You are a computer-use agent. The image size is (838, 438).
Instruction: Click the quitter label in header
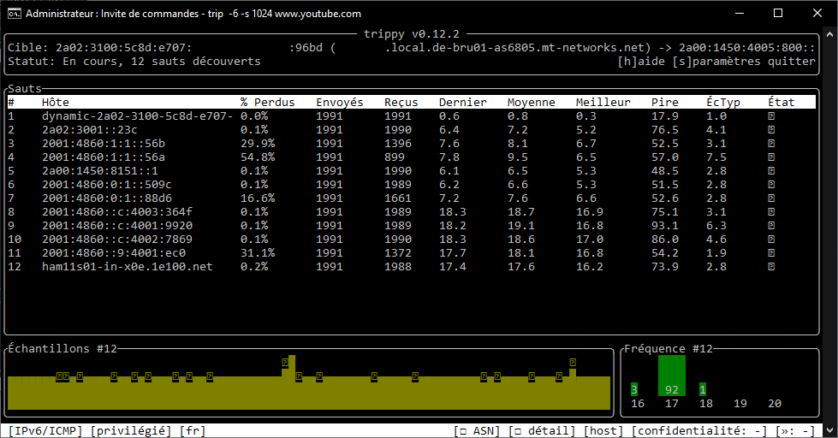pos(792,62)
